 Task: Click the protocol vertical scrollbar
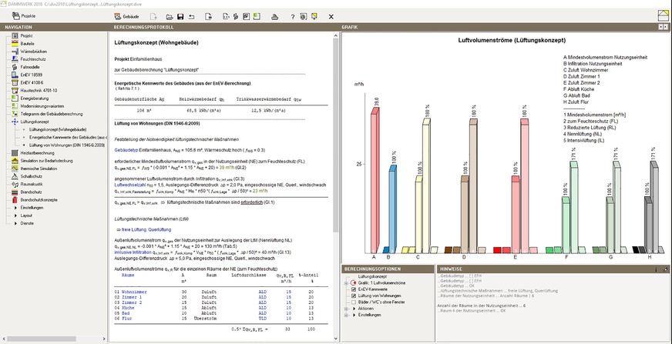click(335, 137)
